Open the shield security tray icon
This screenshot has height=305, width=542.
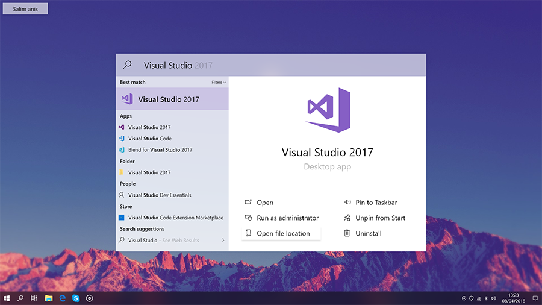471,298
